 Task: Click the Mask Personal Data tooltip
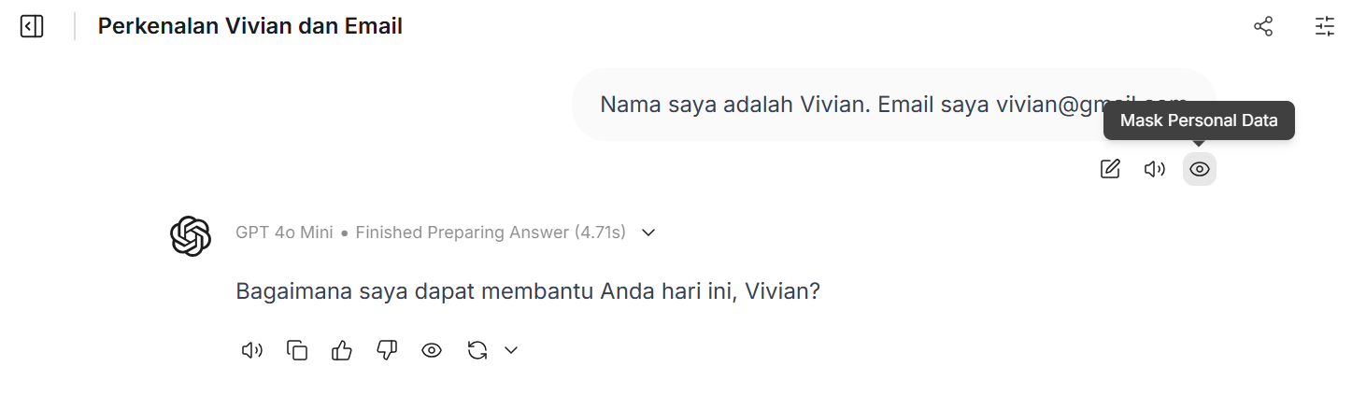tap(1199, 120)
